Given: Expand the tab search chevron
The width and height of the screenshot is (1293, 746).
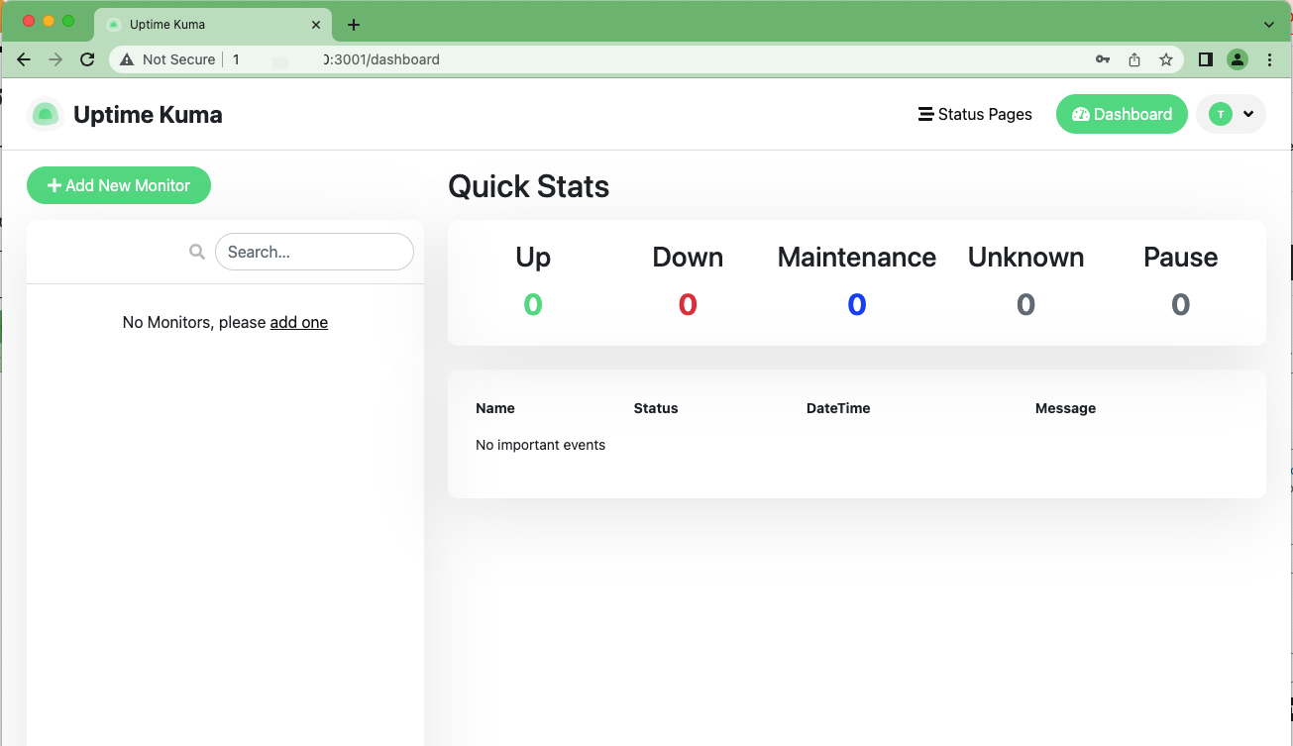Looking at the screenshot, I should click(1269, 24).
